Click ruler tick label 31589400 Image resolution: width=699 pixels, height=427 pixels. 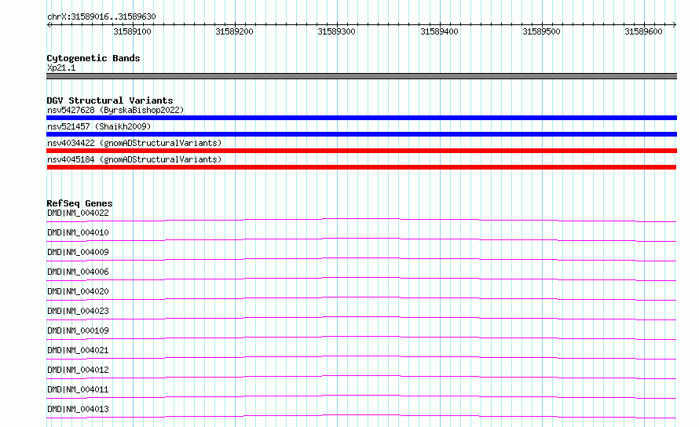(x=439, y=31)
